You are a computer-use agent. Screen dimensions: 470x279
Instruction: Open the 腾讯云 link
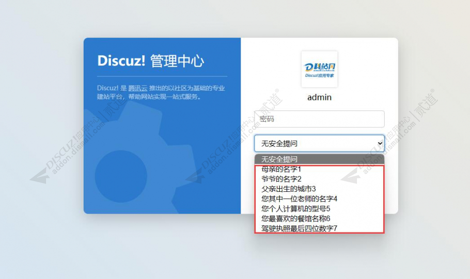tap(138, 88)
